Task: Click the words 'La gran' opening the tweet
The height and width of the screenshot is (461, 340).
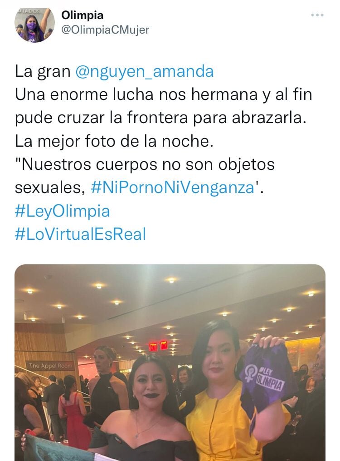Action: pos(43,71)
